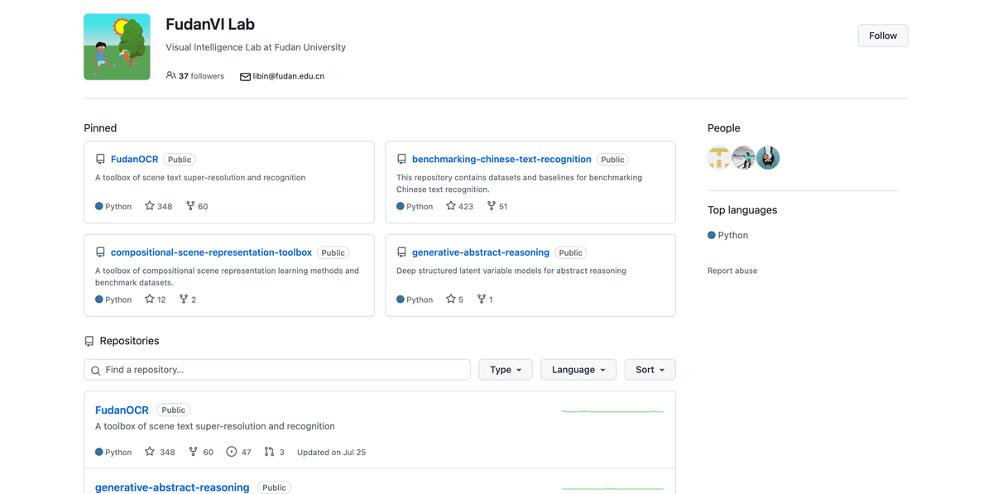Click repo icon on pinned FudanOCR card
Viewport: 993px width, 494px height.
coord(100,160)
